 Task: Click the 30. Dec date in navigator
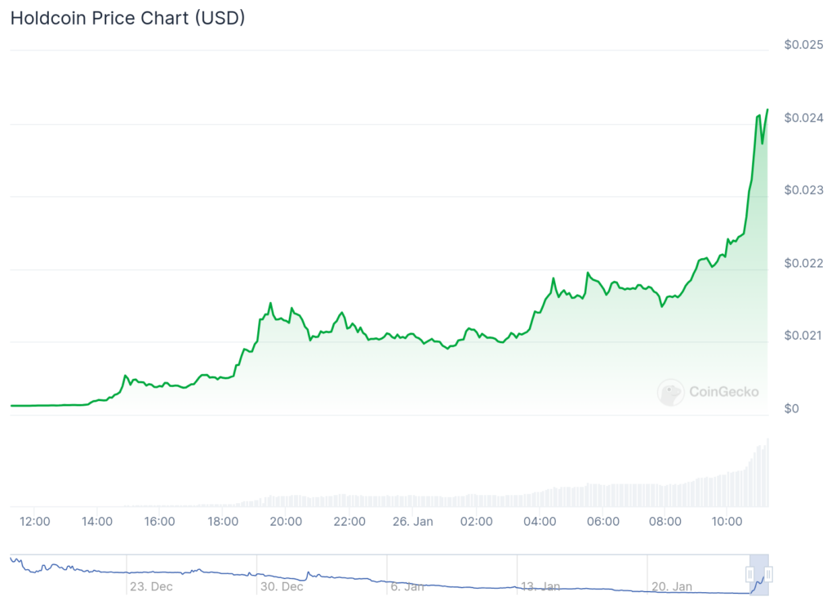pos(281,586)
